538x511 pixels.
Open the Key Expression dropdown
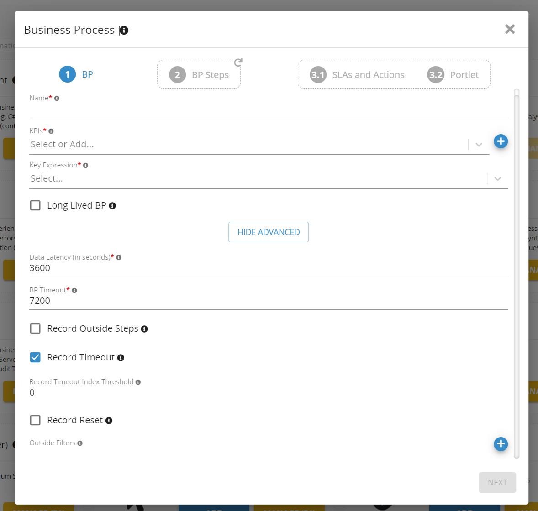coord(497,179)
